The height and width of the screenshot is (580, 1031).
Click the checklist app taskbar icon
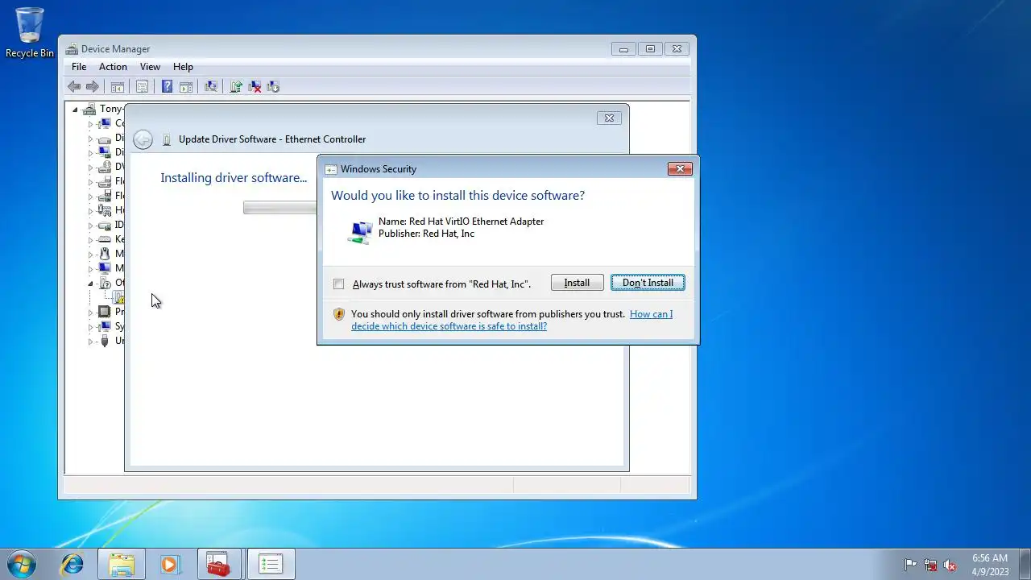(271, 565)
